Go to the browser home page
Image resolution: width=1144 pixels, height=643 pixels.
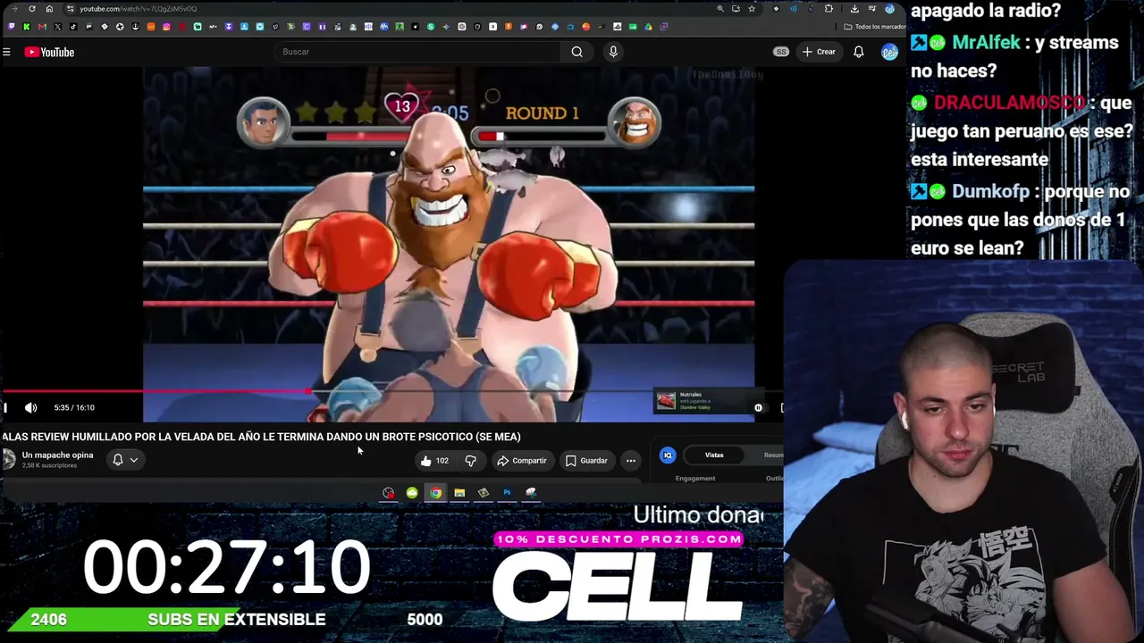[x=49, y=9]
